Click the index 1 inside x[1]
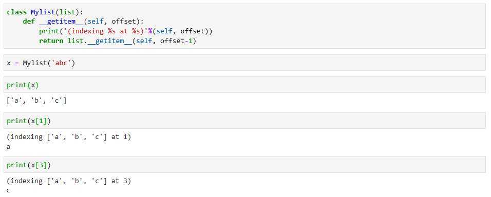This screenshot has width=491, height=197. (43, 121)
